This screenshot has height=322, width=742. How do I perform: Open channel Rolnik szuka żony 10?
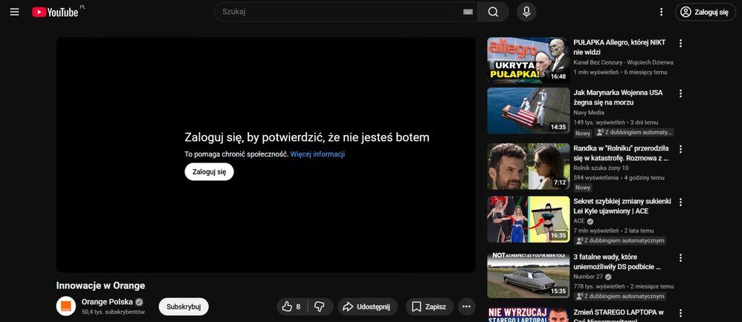click(x=601, y=168)
